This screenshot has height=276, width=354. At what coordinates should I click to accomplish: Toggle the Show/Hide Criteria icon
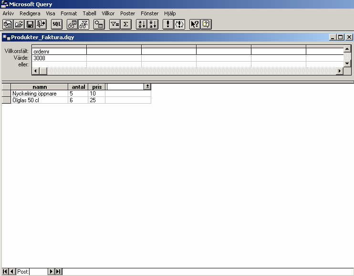(x=84, y=24)
